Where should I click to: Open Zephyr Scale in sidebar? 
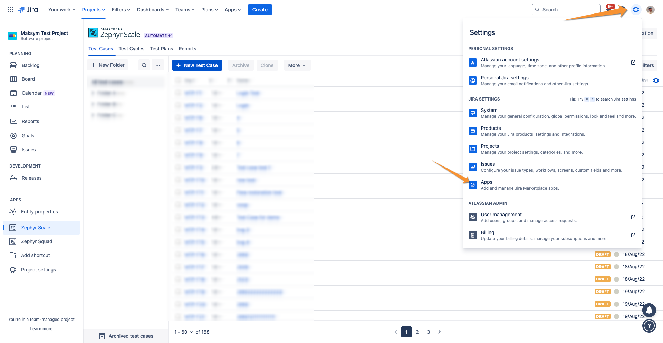[x=41, y=228]
